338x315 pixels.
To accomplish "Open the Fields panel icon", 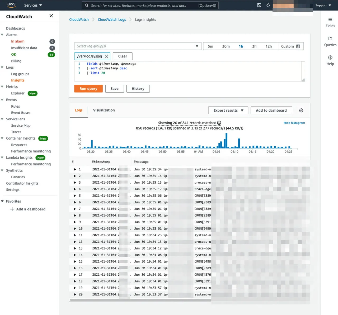I will tap(330, 20).
